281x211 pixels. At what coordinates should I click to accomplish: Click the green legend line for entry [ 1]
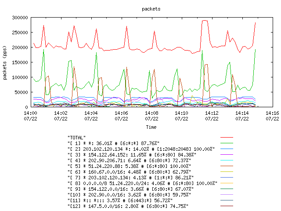[x=227, y=143]
